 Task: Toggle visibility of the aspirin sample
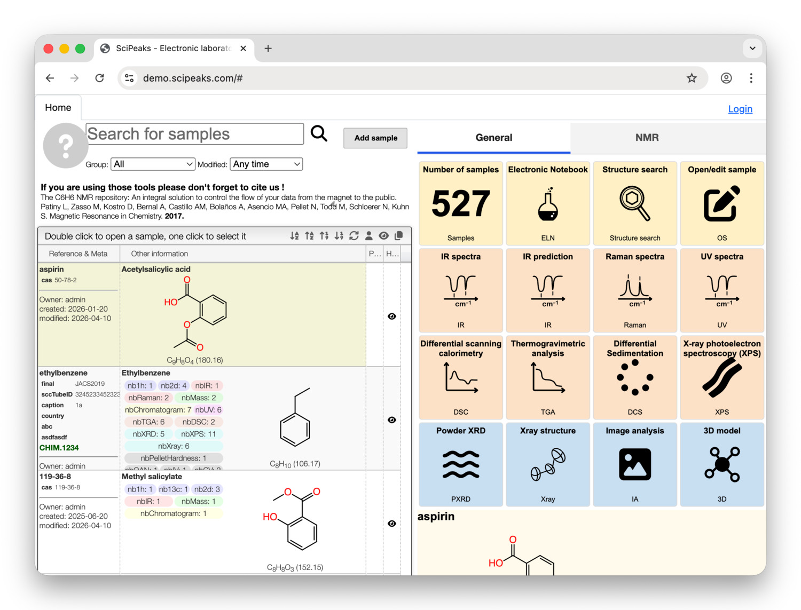click(x=392, y=316)
